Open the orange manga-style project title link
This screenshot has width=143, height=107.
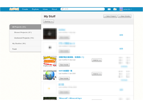(71, 57)
